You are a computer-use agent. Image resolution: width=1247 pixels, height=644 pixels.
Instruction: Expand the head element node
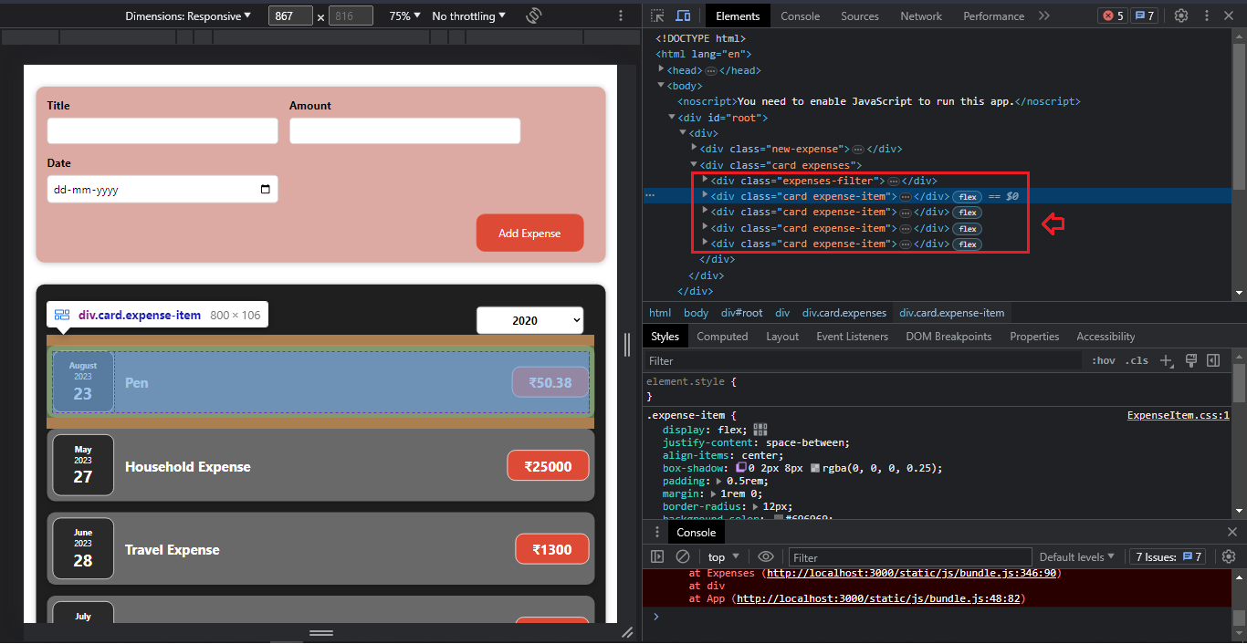(661, 69)
